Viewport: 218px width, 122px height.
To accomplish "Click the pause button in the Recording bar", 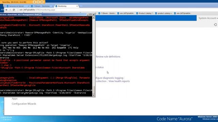I will click(38, 2).
